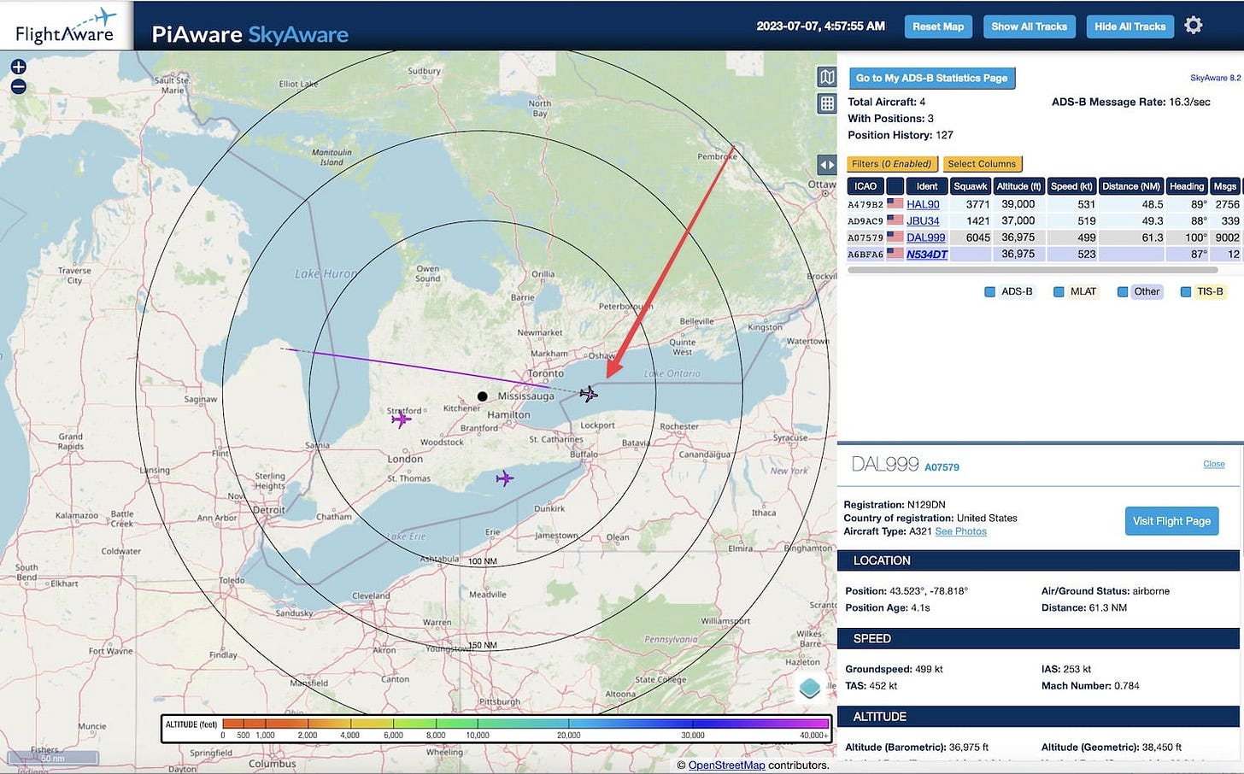Click the 100 NM range ring label
Viewport: 1244px width, 774px height.
point(482,561)
